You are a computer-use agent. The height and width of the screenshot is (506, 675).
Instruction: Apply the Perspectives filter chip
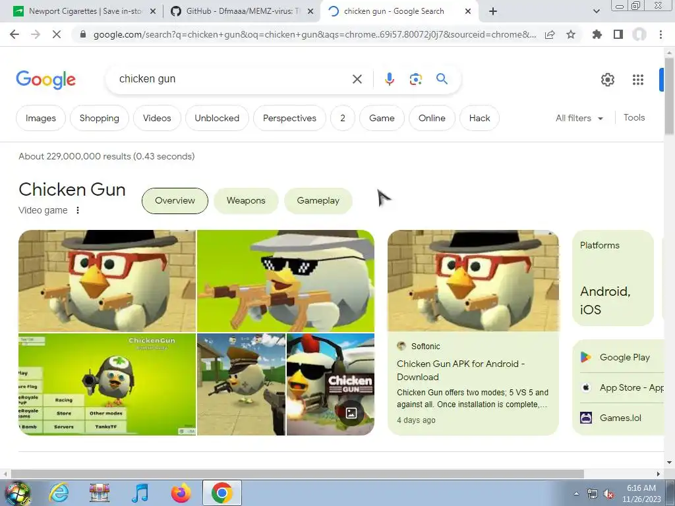(290, 118)
